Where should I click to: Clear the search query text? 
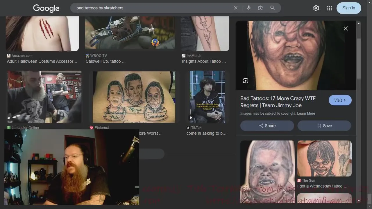[x=236, y=8]
